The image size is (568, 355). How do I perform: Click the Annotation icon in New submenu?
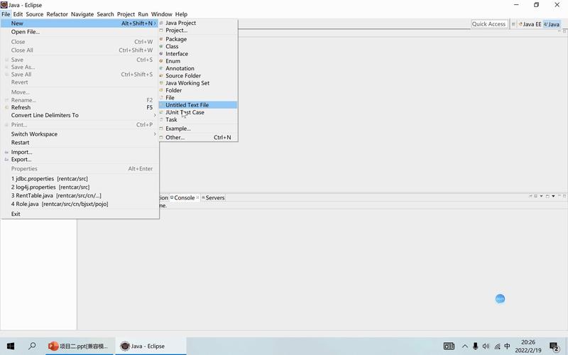pyautogui.click(x=161, y=69)
